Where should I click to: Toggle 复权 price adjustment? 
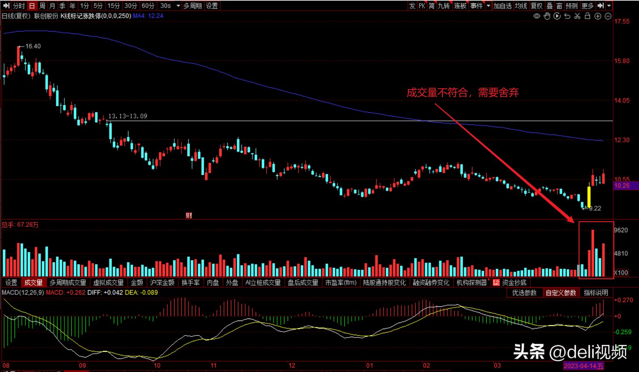(536, 6)
